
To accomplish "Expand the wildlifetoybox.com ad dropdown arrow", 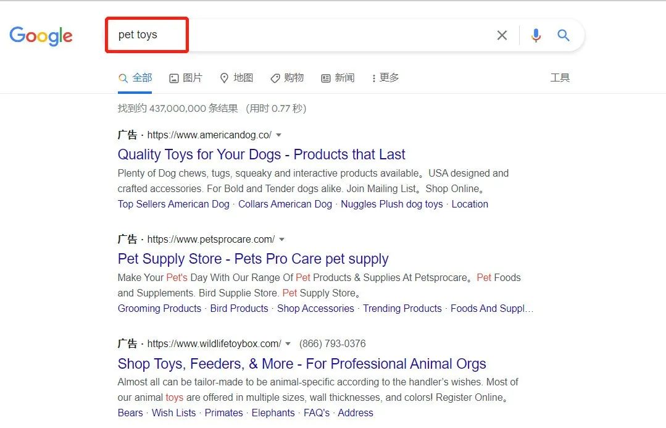I will pos(288,344).
